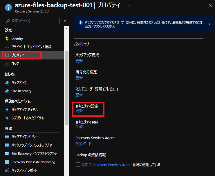Click the Site Recovery cloud icon

(x=7, y=91)
